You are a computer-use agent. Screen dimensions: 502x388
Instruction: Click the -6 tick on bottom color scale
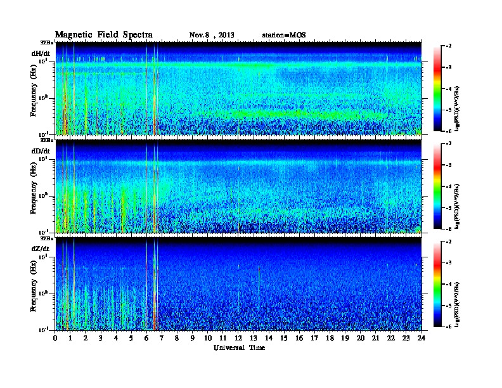click(449, 327)
